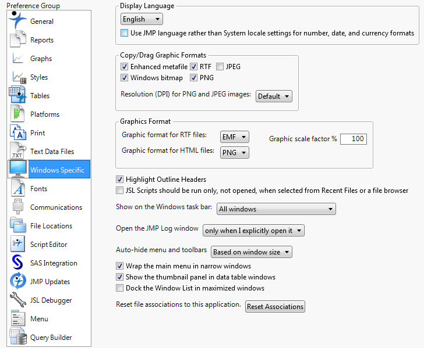Uncheck Enhanced metafile format
The height and width of the screenshot is (348, 424).
[x=124, y=67]
